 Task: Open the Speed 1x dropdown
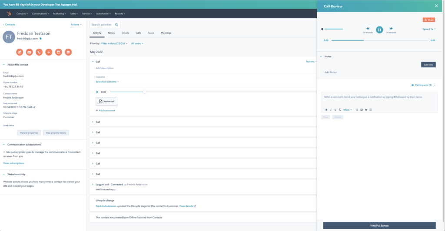point(429,29)
